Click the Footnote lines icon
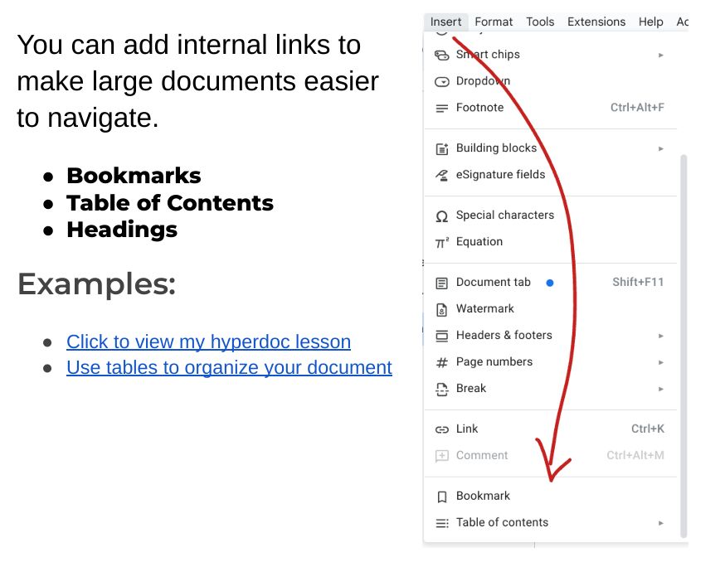720x562 pixels. tap(442, 109)
